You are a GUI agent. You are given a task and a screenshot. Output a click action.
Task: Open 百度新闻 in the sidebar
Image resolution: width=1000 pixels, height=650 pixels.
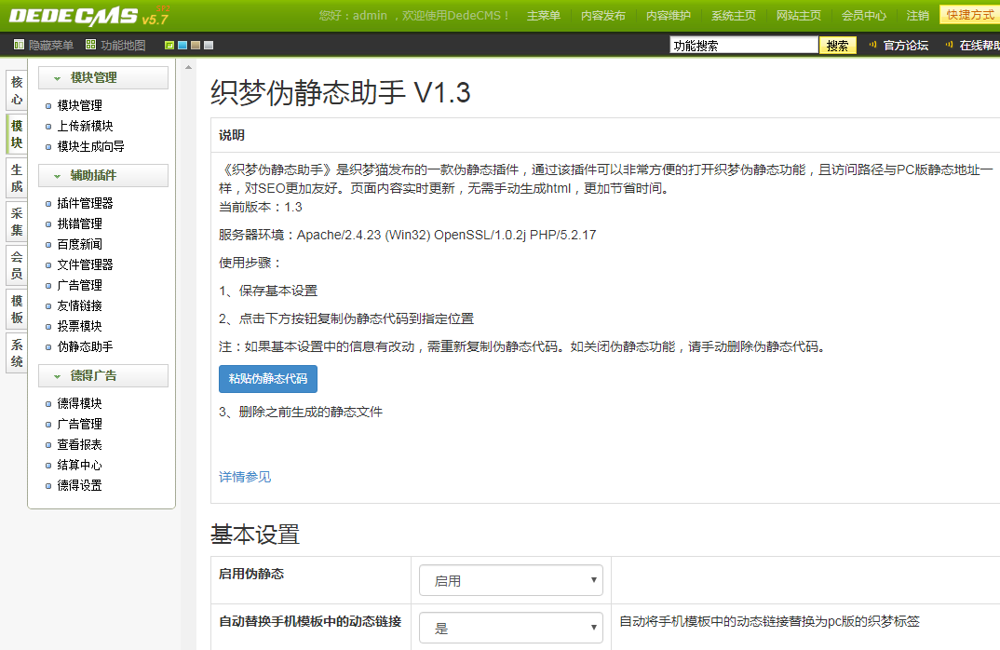[x=80, y=244]
